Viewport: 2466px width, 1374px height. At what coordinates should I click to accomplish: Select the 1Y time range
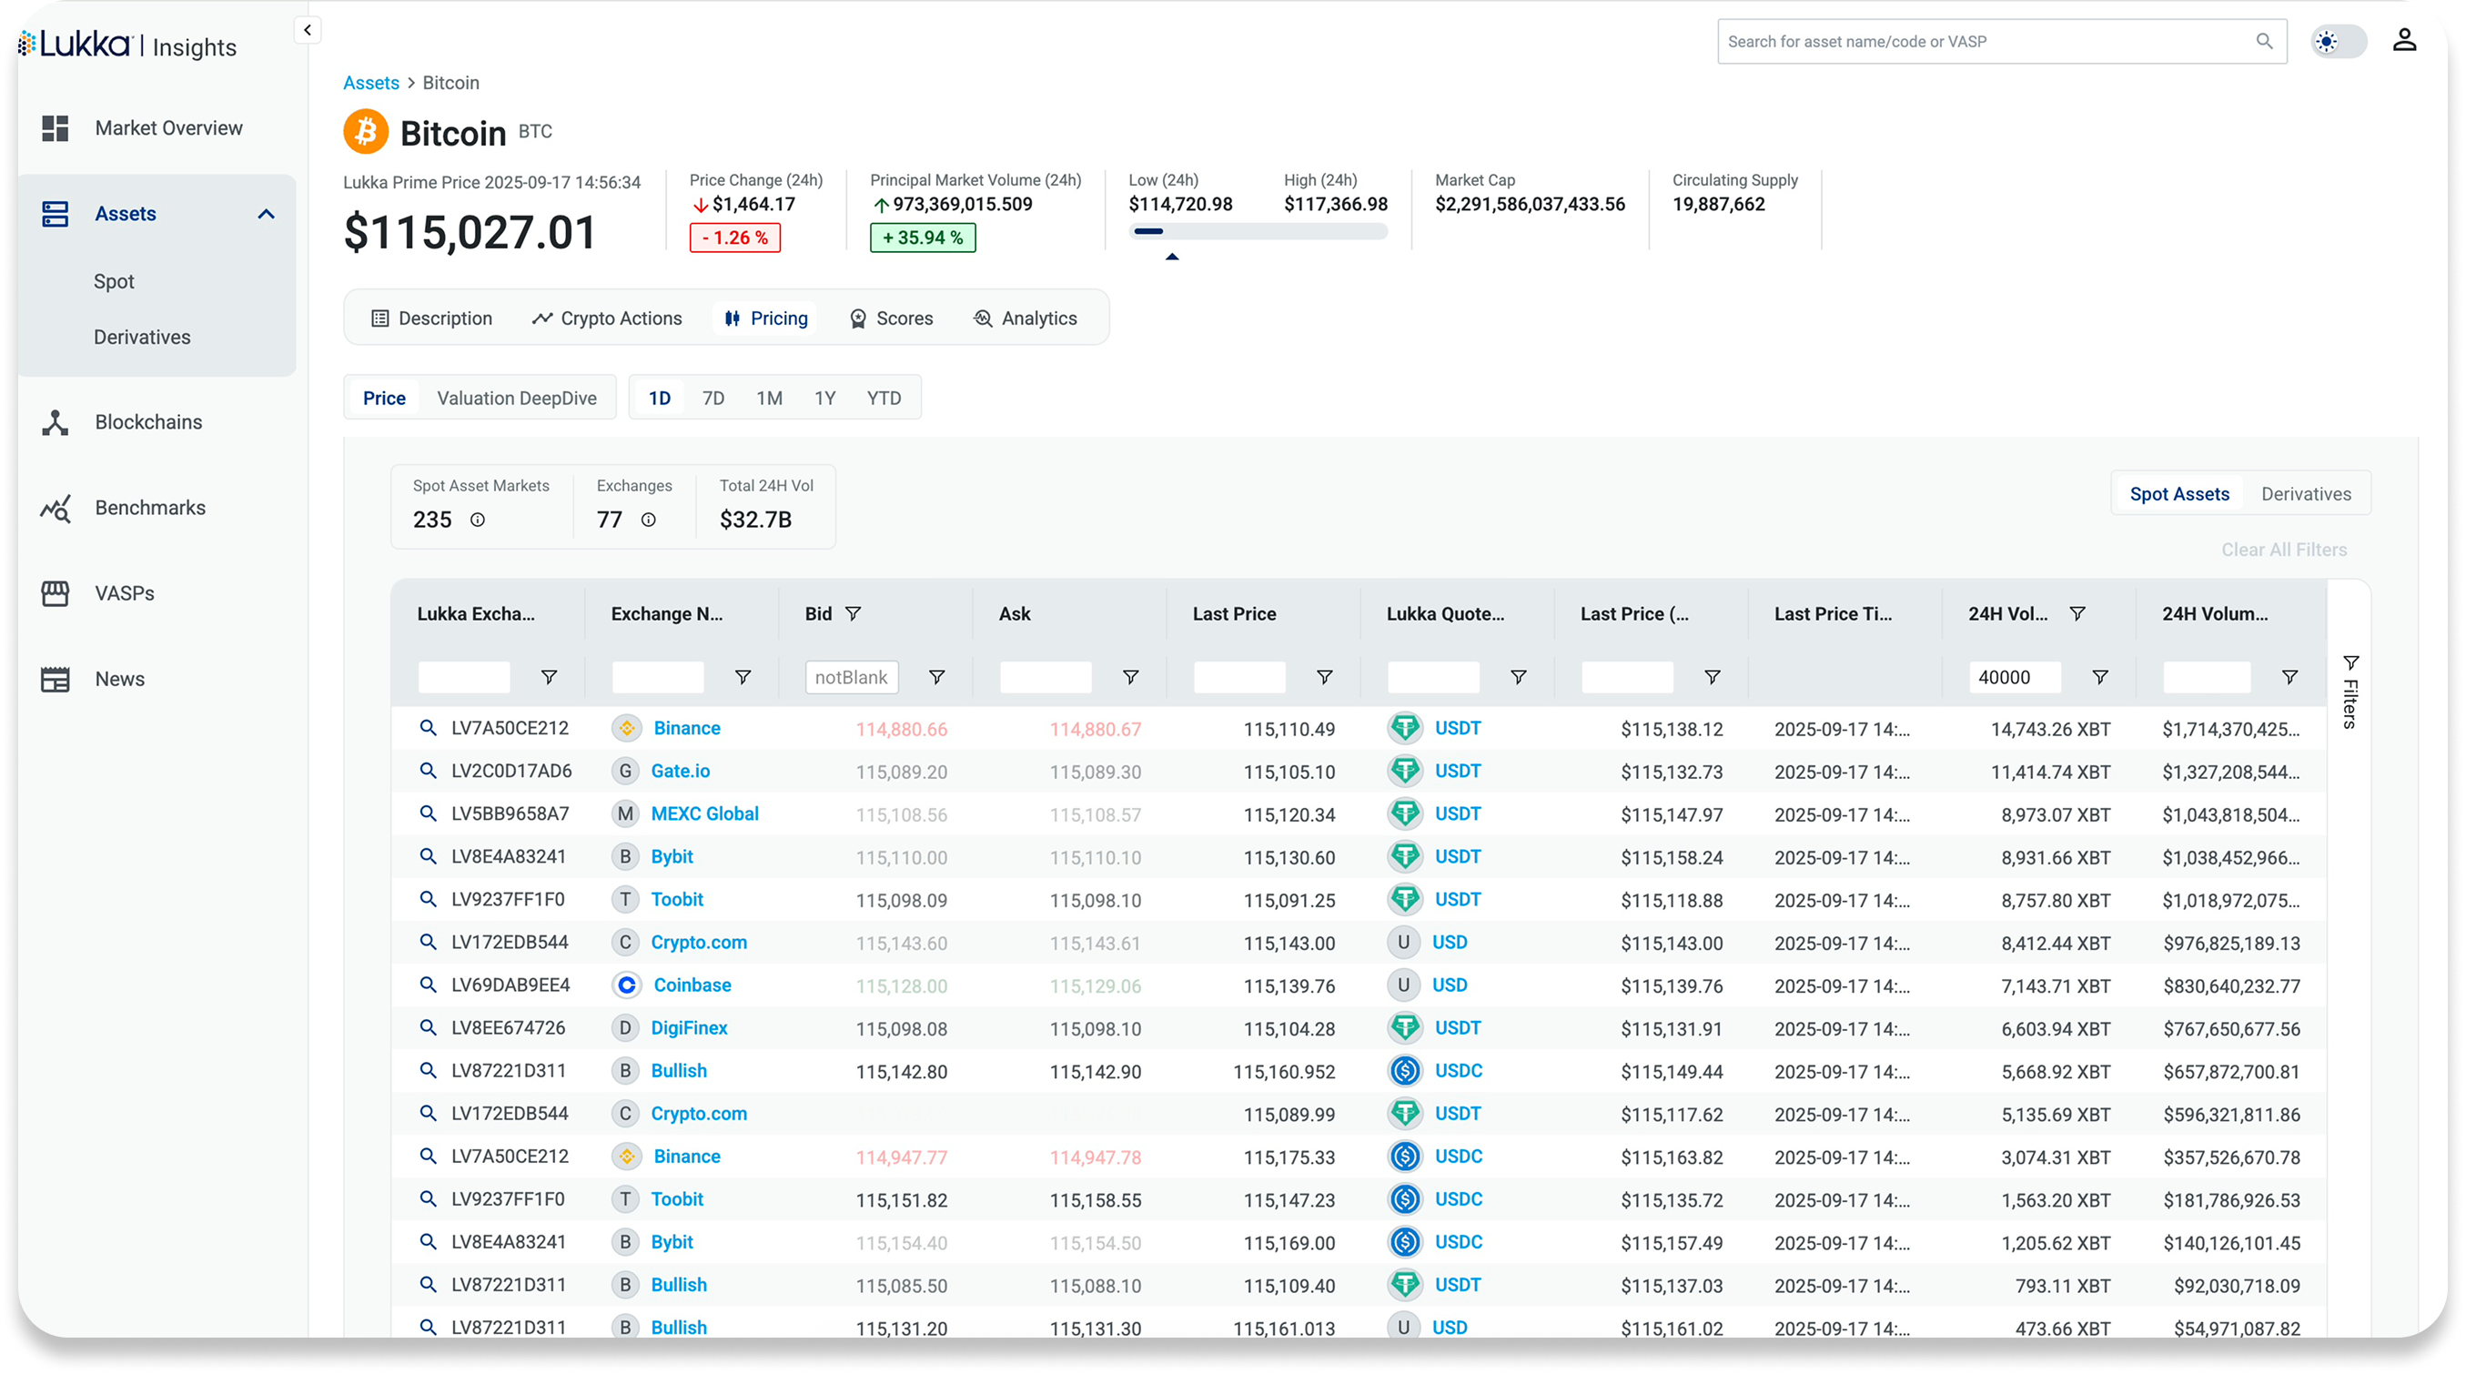[825, 399]
